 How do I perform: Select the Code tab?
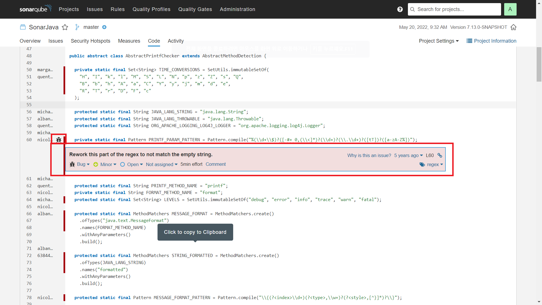pos(154,41)
